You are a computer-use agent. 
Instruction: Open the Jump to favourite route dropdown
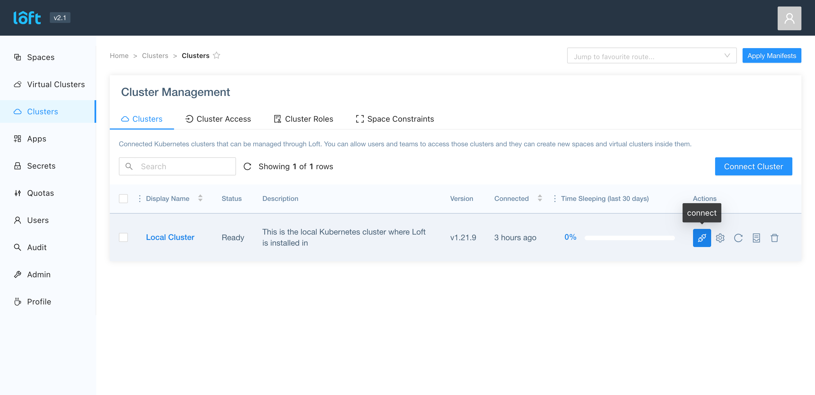point(651,55)
